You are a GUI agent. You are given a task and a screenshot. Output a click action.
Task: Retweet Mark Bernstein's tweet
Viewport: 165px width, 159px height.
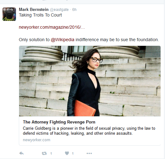pyautogui.click(x=44, y=153)
